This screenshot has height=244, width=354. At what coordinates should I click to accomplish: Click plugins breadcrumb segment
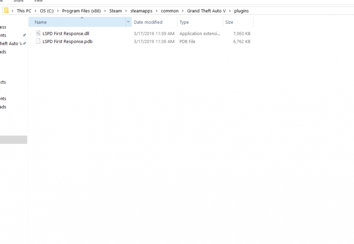[x=241, y=11]
